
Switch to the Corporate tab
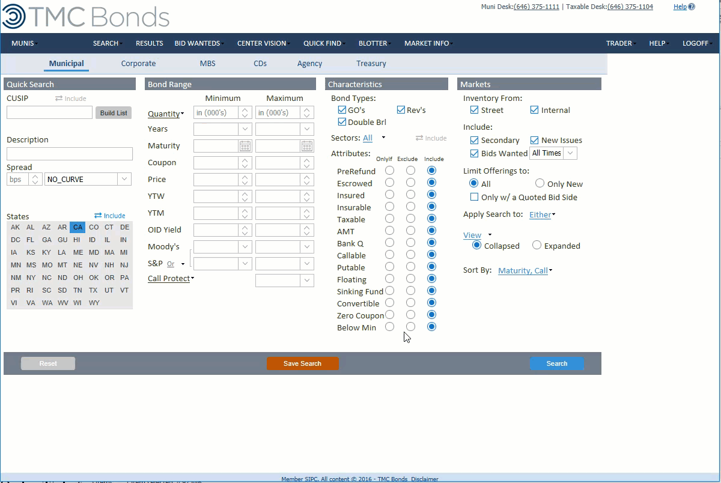tap(138, 64)
